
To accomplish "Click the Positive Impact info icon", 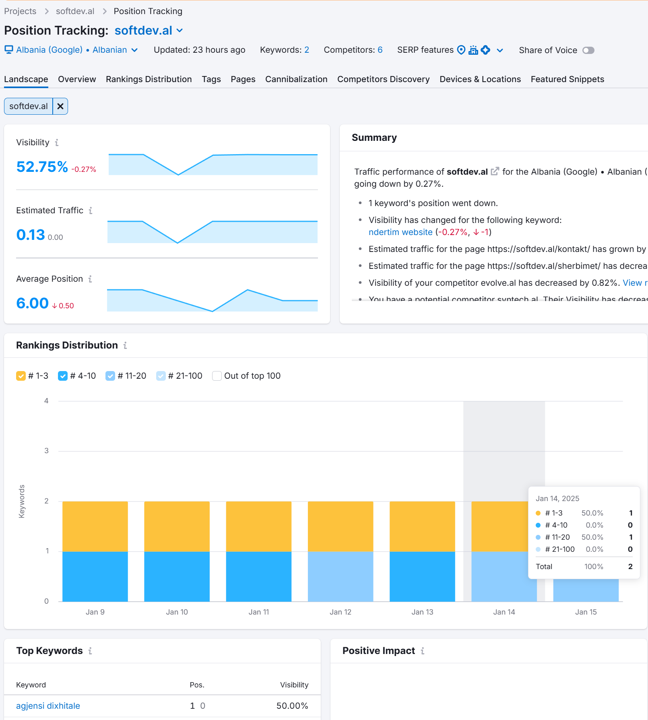I will [x=423, y=651].
